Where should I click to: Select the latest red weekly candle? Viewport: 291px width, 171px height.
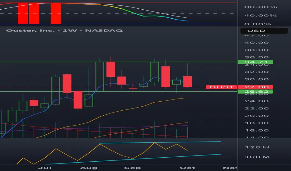pyautogui.click(x=188, y=81)
